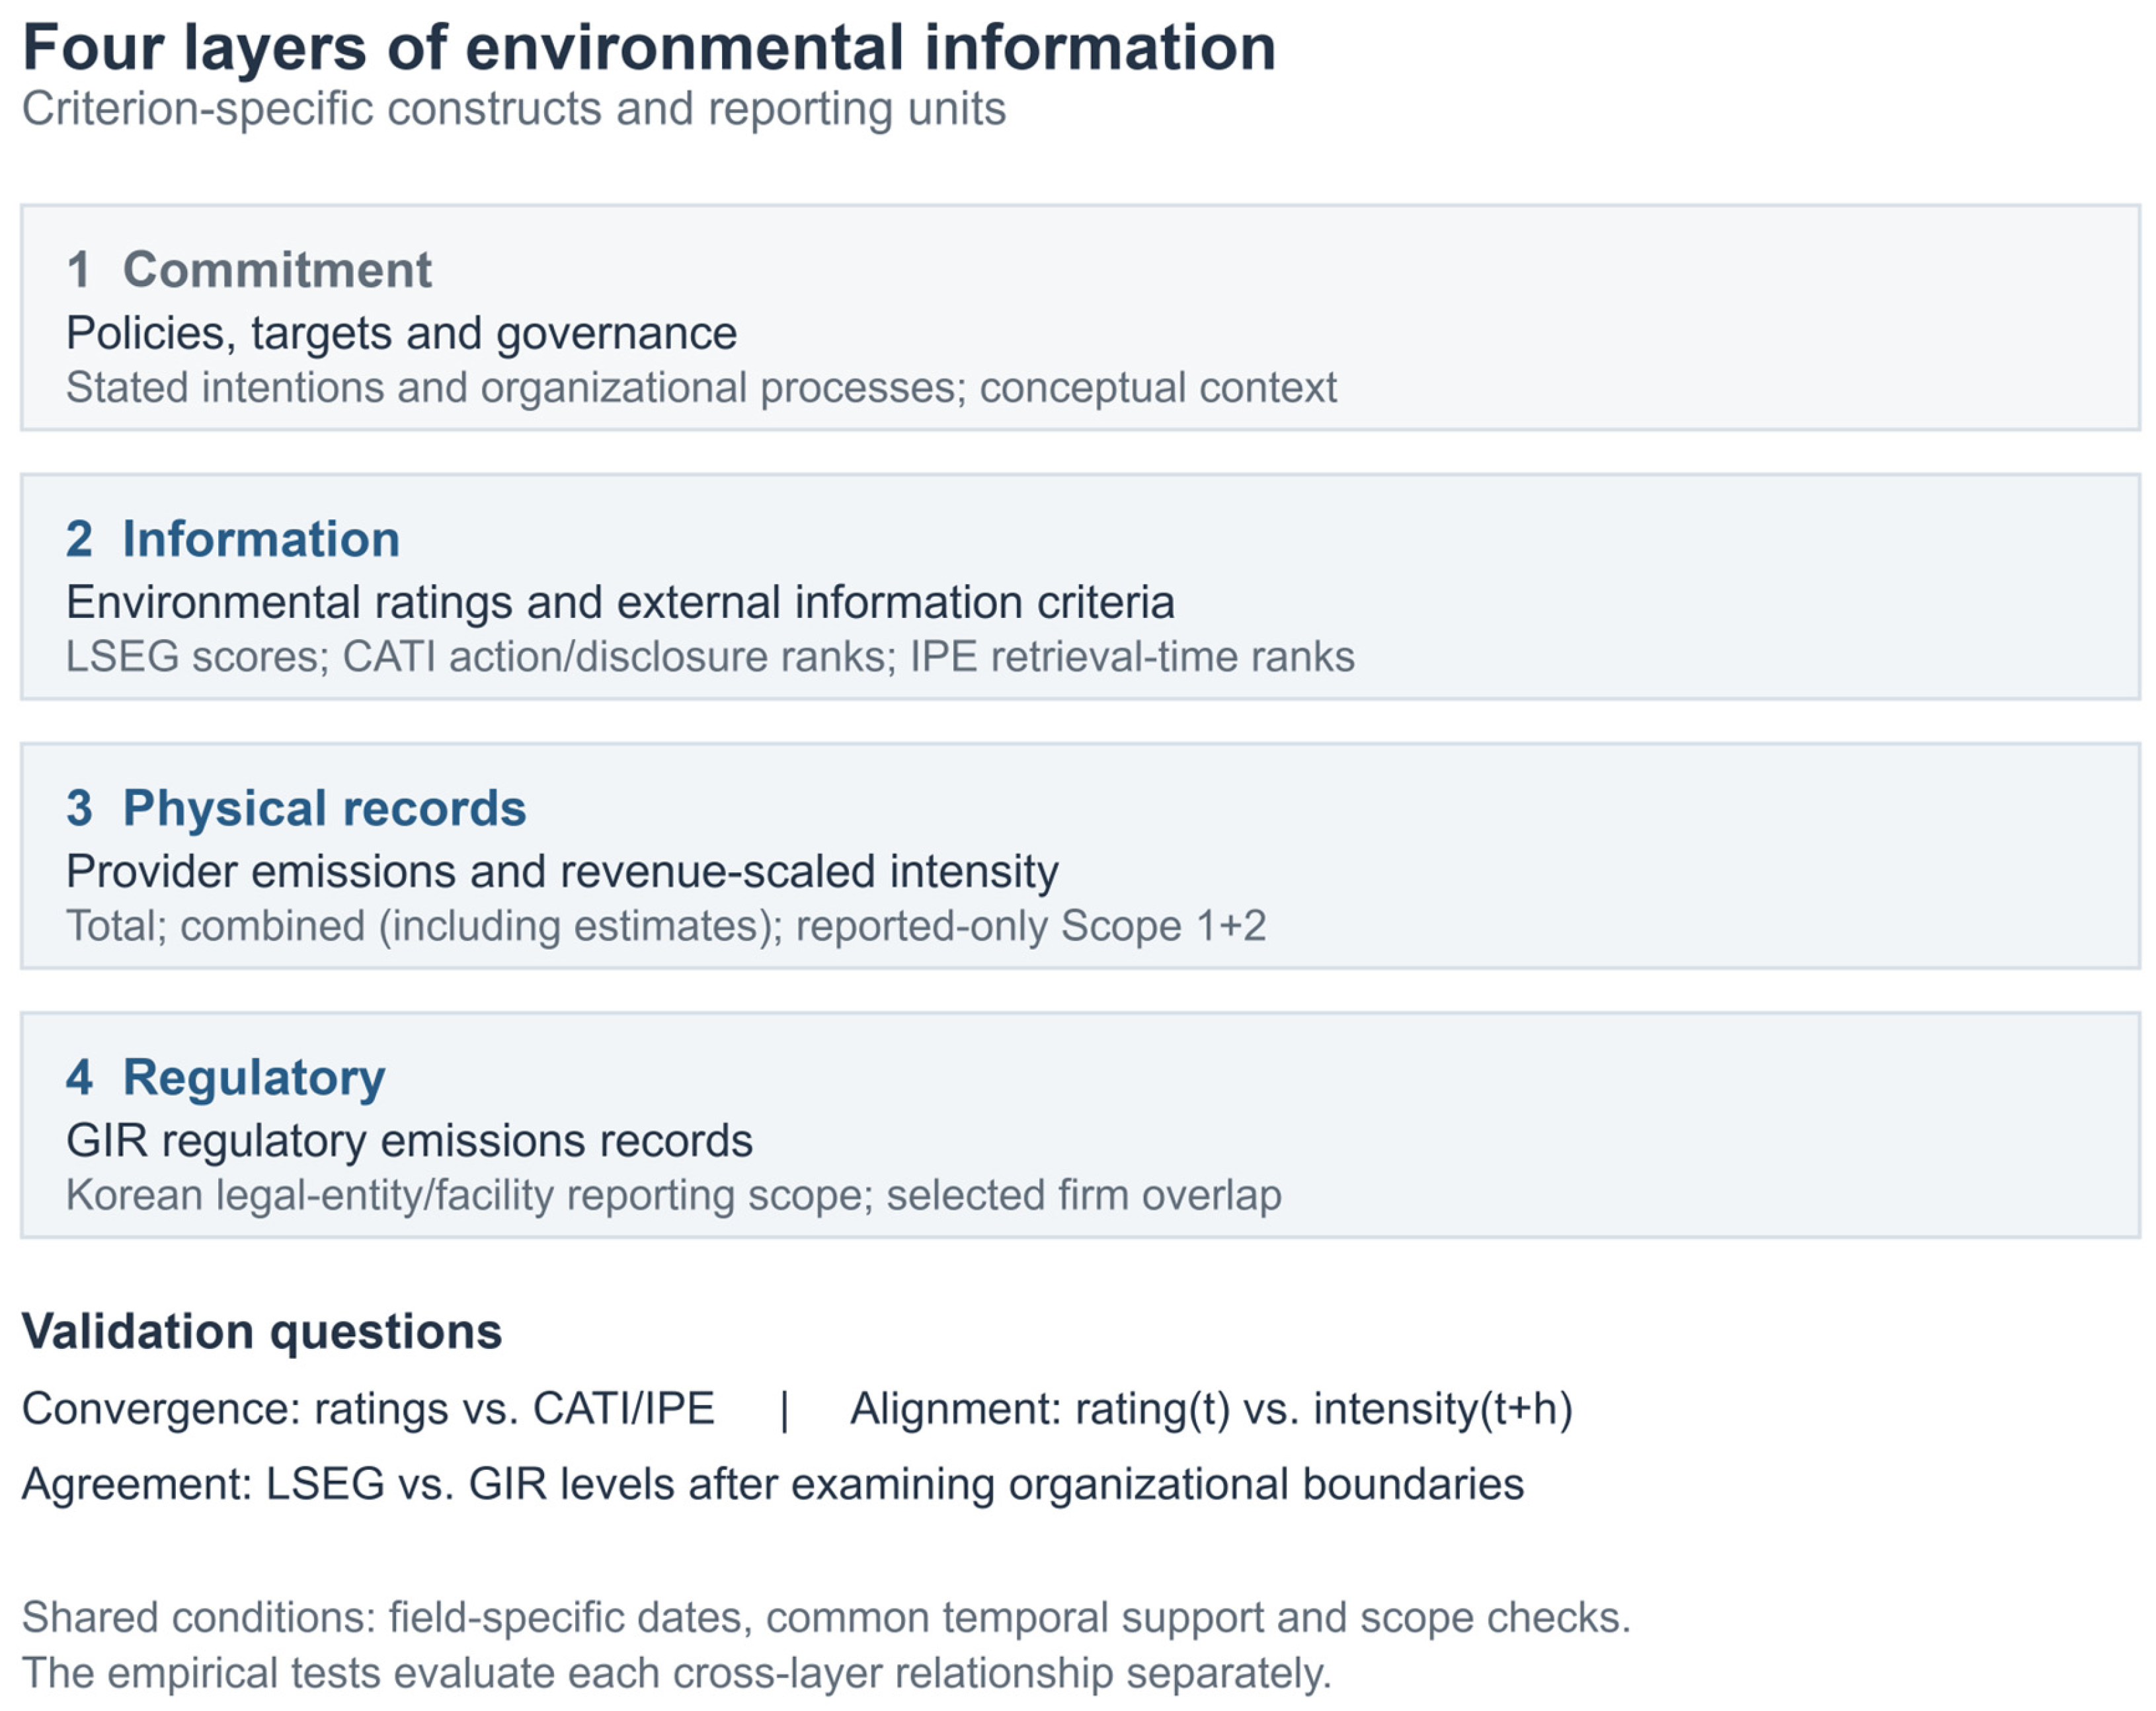Viewport: 2156px width, 1711px height.
Task: Click 'Convergence: ratings vs. CATI/IPE' text
Action: click(368, 1409)
